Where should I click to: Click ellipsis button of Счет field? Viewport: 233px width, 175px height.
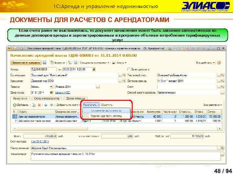pos(219,87)
